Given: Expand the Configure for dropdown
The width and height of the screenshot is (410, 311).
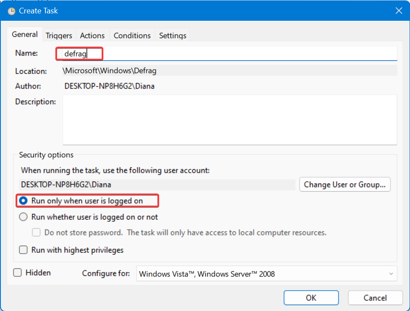Looking at the screenshot, I should (266, 274).
